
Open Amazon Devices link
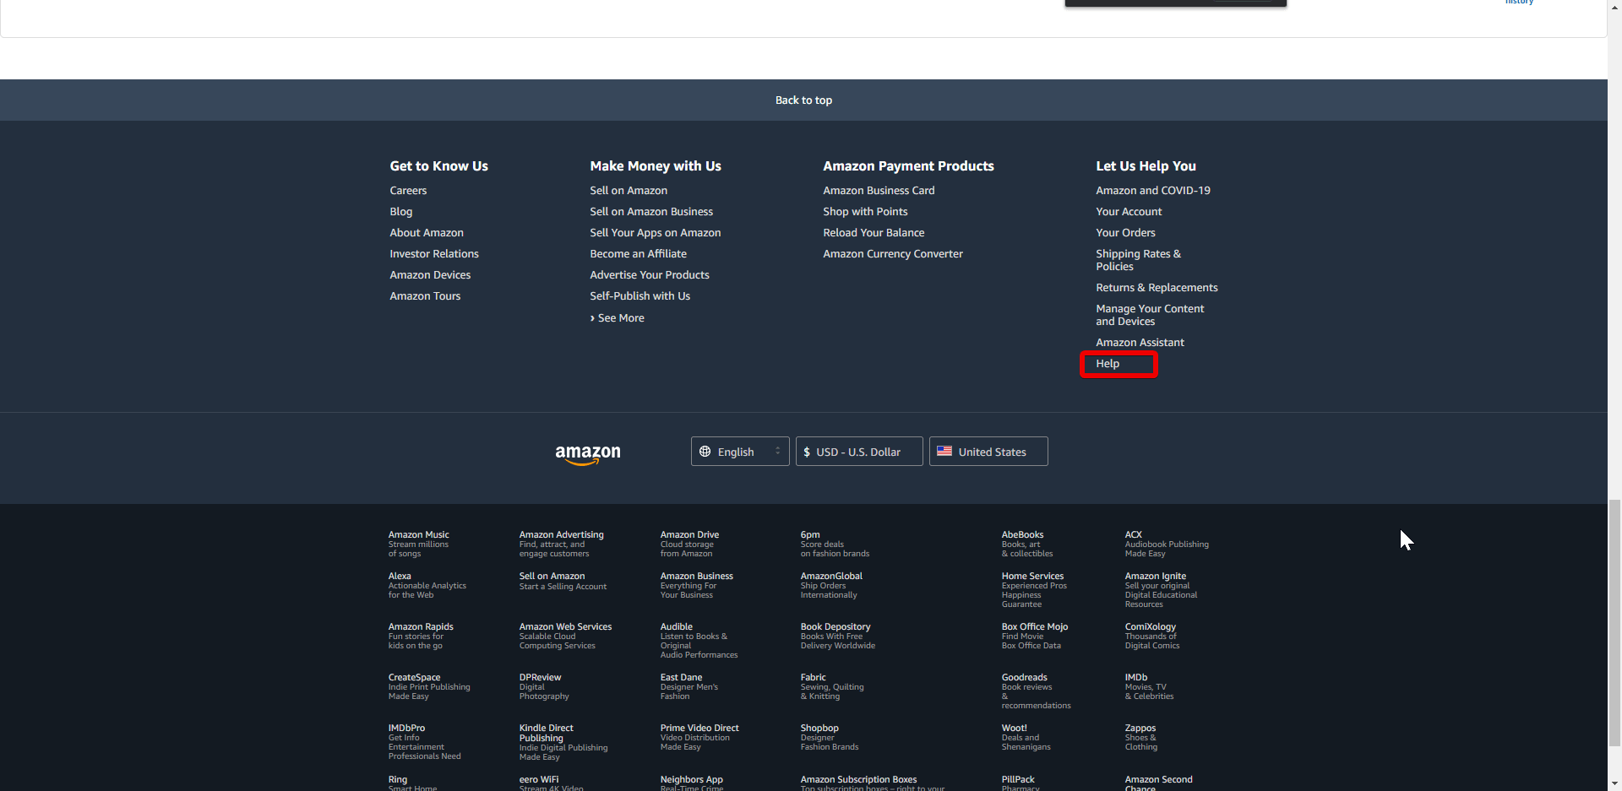(x=430, y=275)
